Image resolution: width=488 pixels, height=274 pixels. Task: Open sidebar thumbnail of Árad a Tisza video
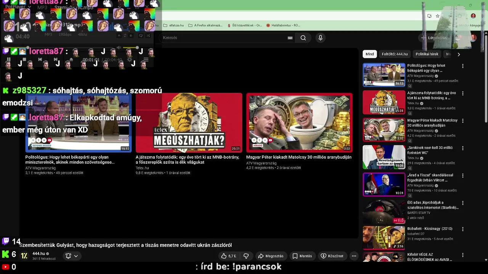click(x=384, y=185)
